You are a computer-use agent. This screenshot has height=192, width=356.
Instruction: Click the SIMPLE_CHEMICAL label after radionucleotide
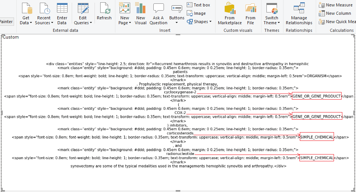pyautogui.click(x=317, y=158)
